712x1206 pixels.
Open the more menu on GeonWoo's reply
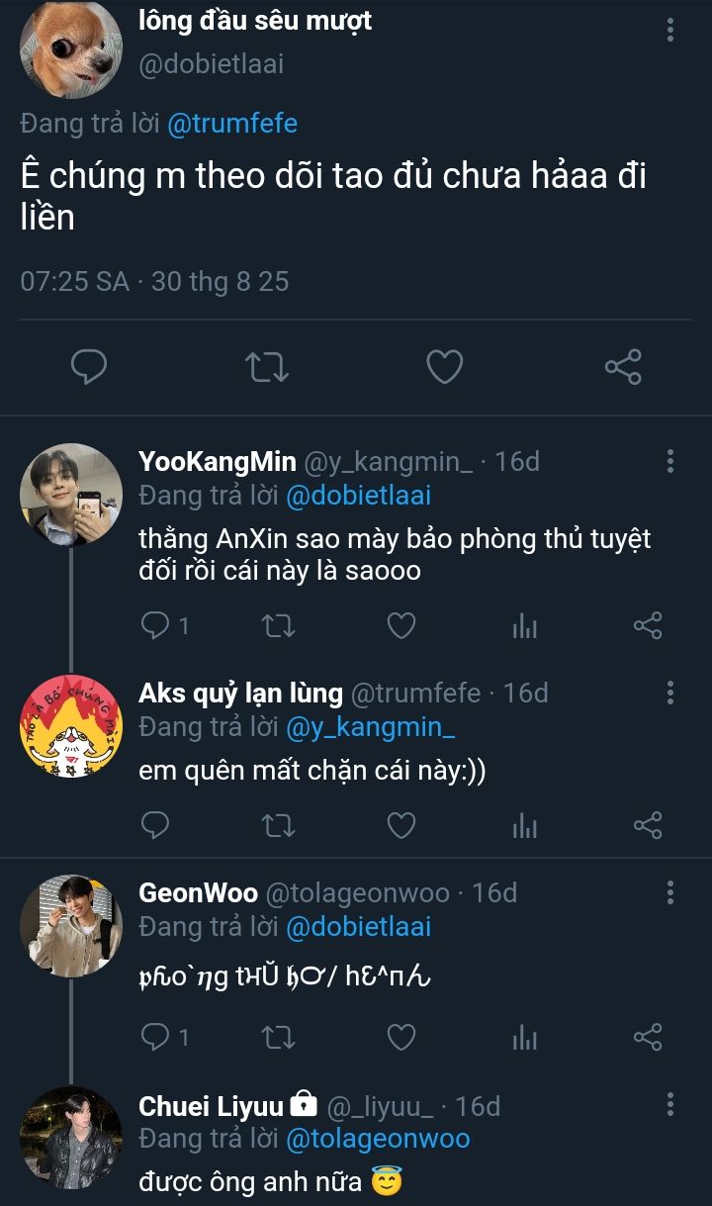tap(670, 893)
